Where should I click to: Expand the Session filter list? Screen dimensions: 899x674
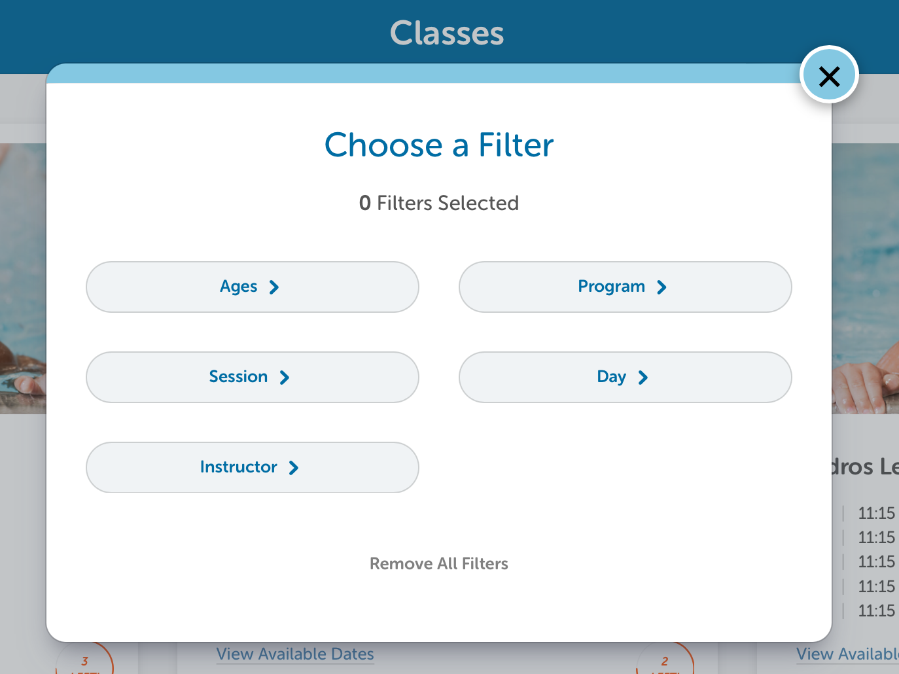tap(253, 378)
